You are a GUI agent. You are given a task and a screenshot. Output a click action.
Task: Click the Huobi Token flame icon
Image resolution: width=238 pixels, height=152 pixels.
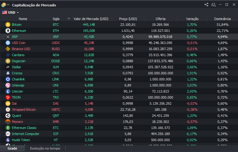click(x=8, y=140)
